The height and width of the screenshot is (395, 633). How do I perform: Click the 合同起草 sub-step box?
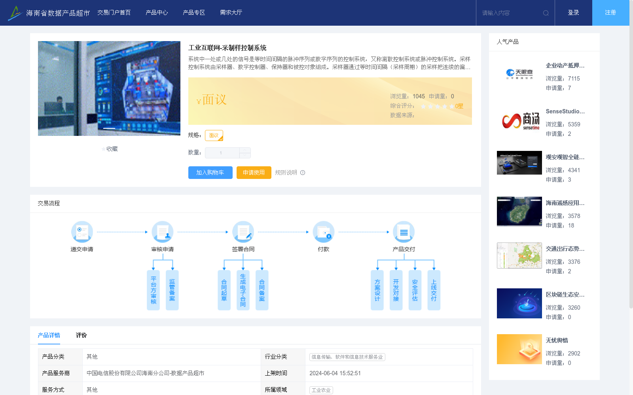click(x=224, y=290)
